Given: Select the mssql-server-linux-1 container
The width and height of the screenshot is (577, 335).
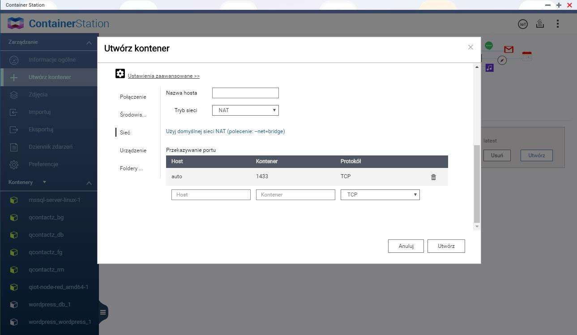Looking at the screenshot, I should 54,200.
